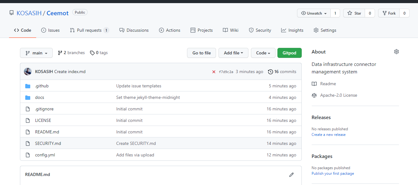
Task: Click the star count 0
Action: (370, 13)
